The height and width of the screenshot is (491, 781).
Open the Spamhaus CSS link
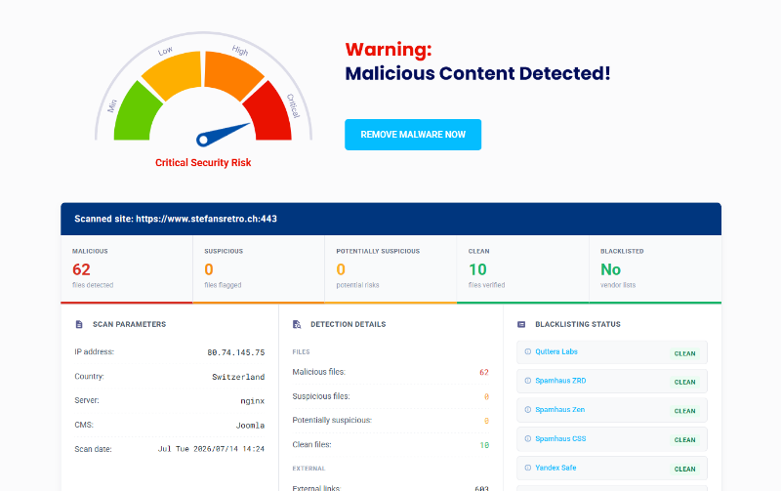tap(560, 438)
